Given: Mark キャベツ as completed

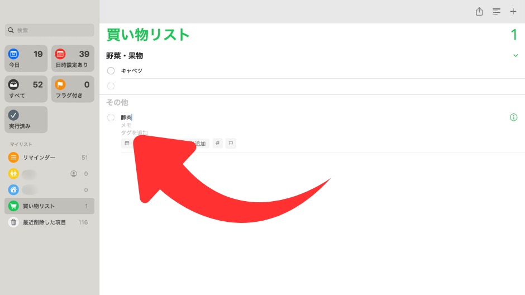Looking at the screenshot, I should 111,70.
